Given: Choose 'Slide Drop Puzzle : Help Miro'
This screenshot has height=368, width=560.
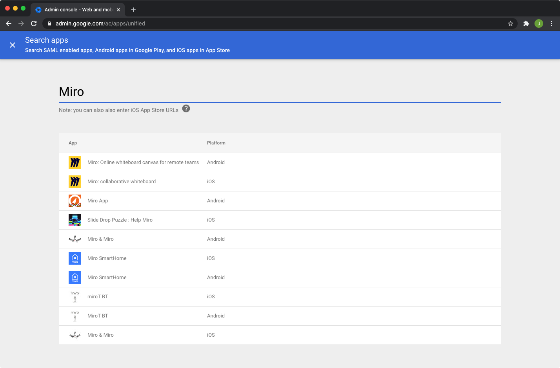Looking at the screenshot, I should click(120, 220).
